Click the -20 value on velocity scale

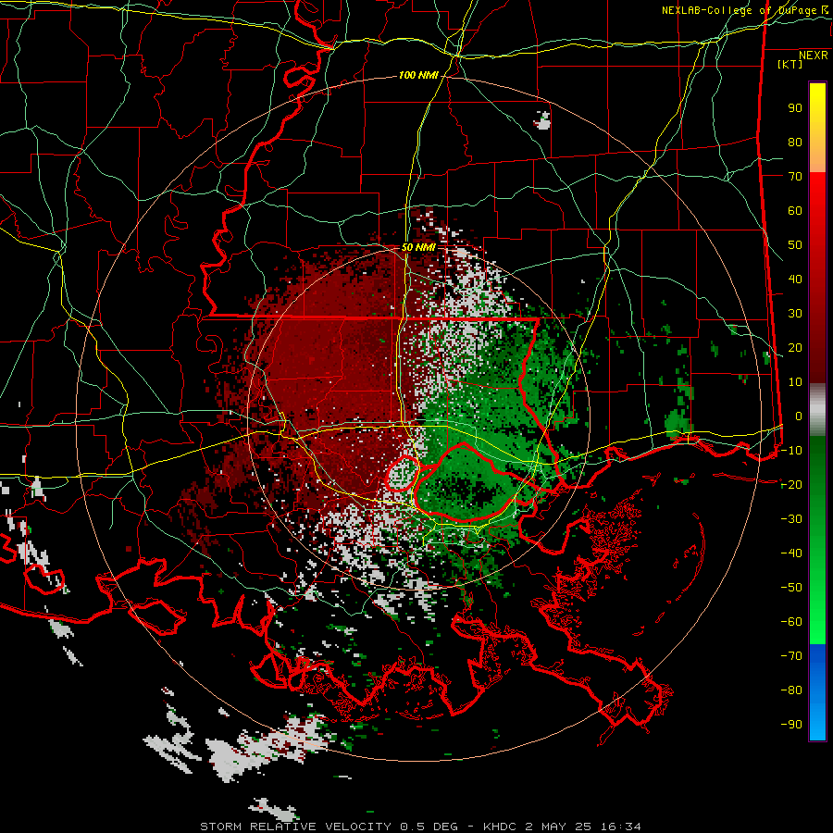[791, 485]
